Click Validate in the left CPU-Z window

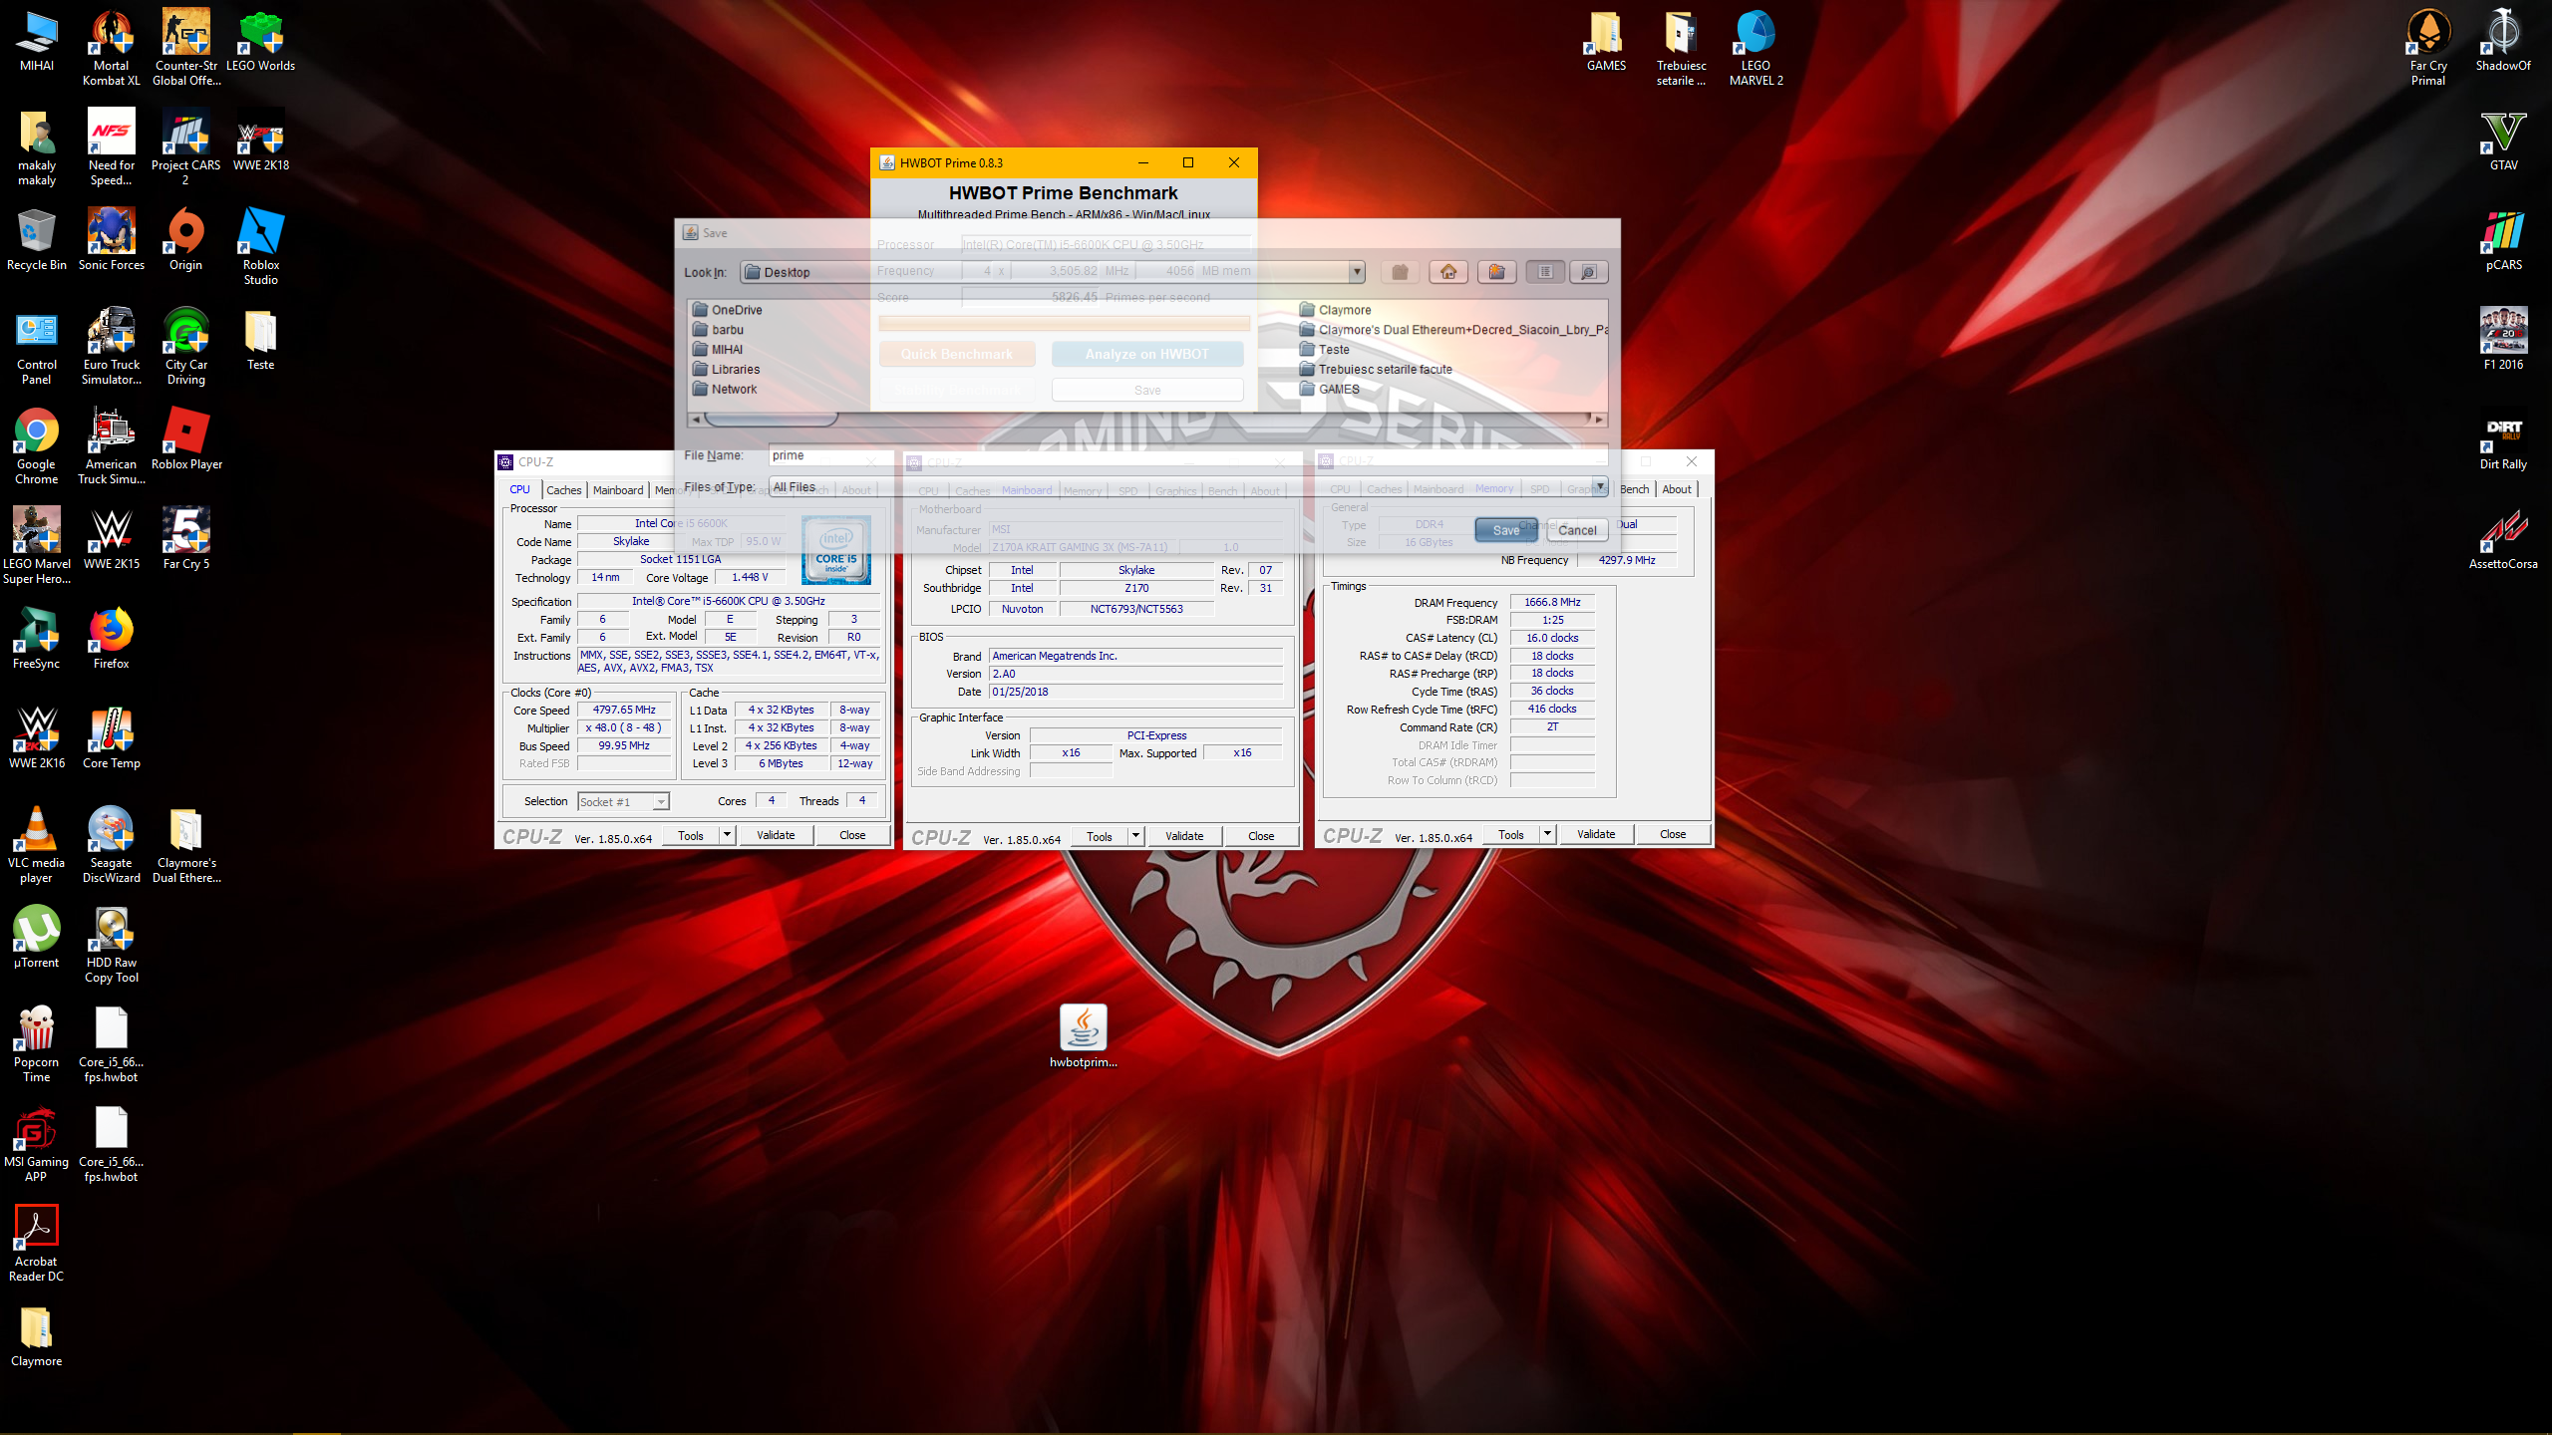[776, 835]
